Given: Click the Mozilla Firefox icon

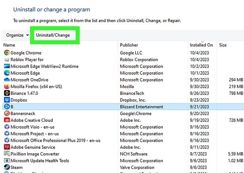Looking at the screenshot, I should pos(7,86).
